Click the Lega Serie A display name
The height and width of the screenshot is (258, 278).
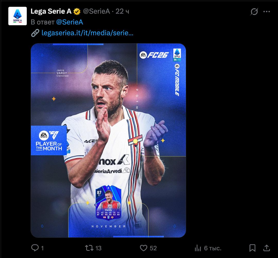51,11
